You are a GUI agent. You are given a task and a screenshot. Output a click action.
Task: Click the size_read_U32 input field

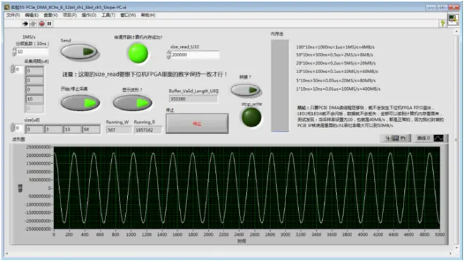click(195, 55)
